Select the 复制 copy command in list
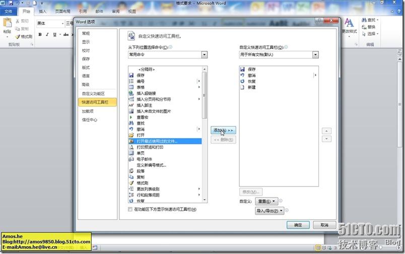 tap(165, 177)
